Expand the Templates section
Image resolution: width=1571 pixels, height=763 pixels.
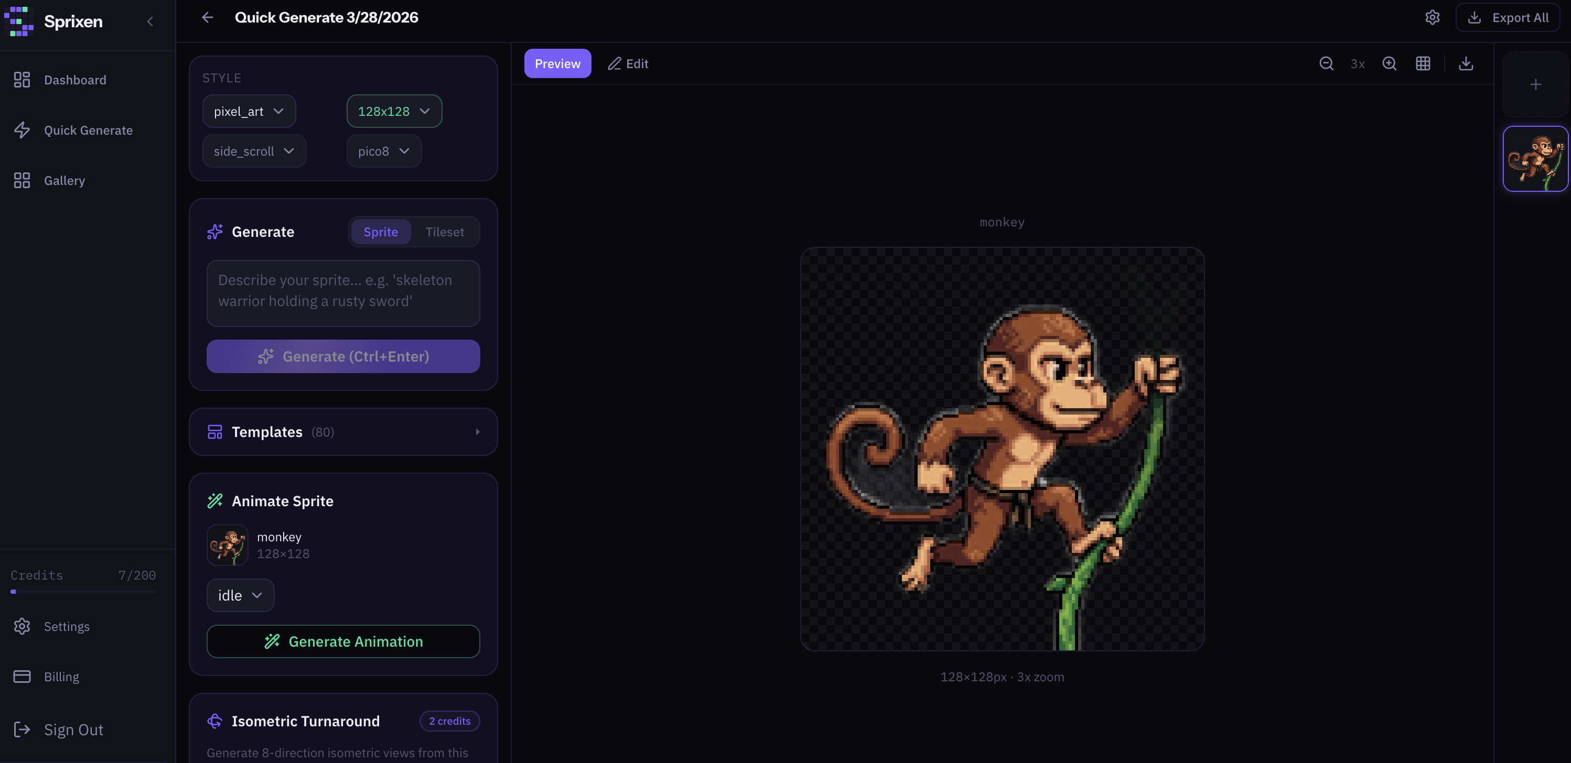343,432
